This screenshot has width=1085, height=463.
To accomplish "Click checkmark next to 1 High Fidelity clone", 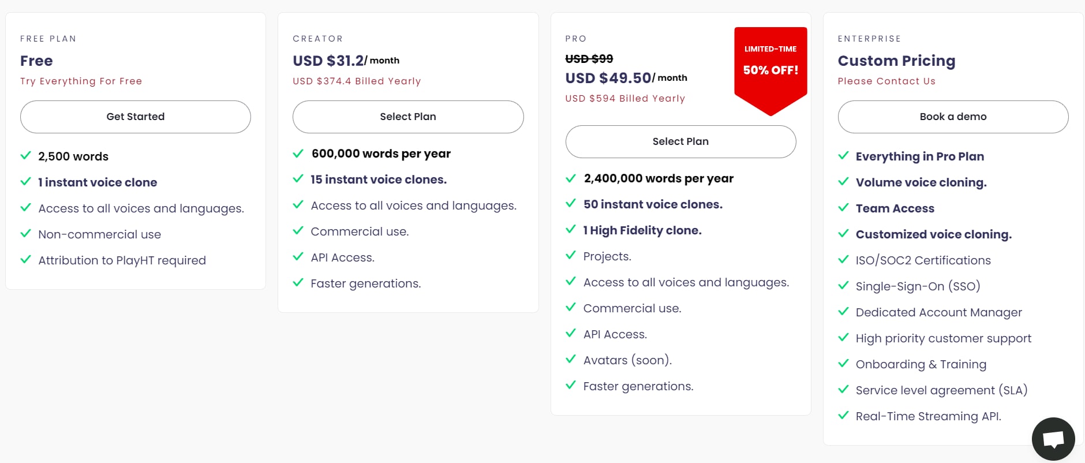I will 571,230.
